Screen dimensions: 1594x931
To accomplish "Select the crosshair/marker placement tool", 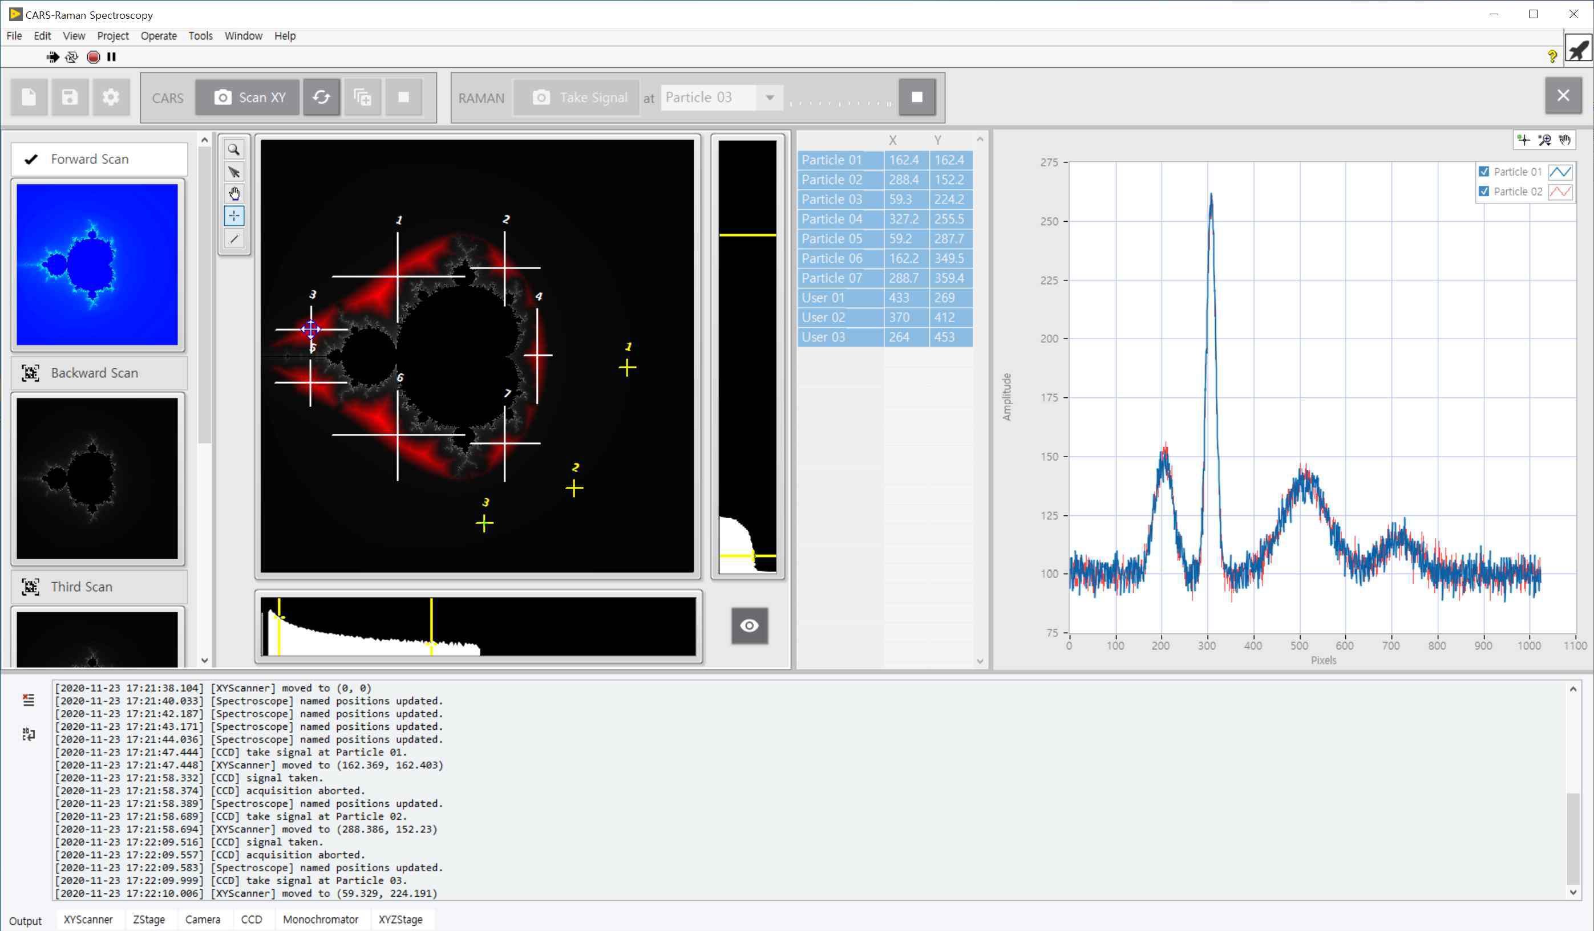I will (x=234, y=216).
